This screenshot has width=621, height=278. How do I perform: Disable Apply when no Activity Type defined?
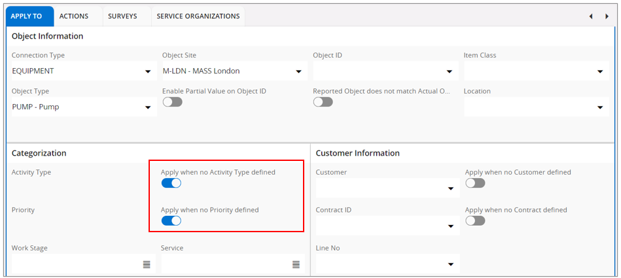(171, 183)
